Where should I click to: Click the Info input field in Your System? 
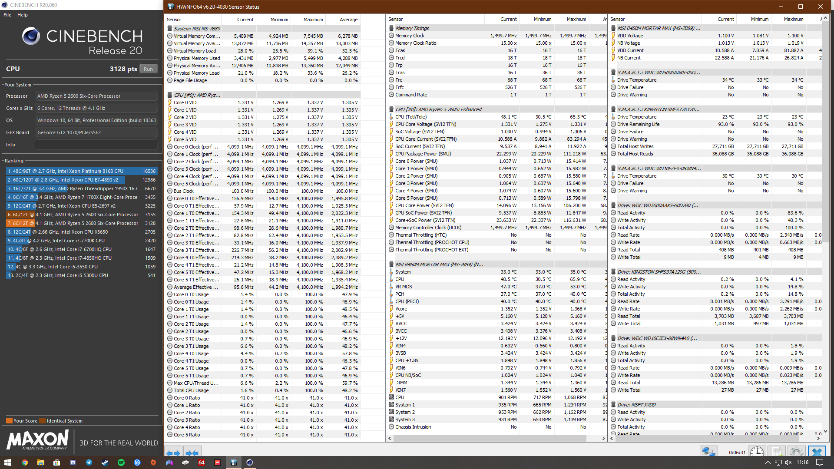96,145
